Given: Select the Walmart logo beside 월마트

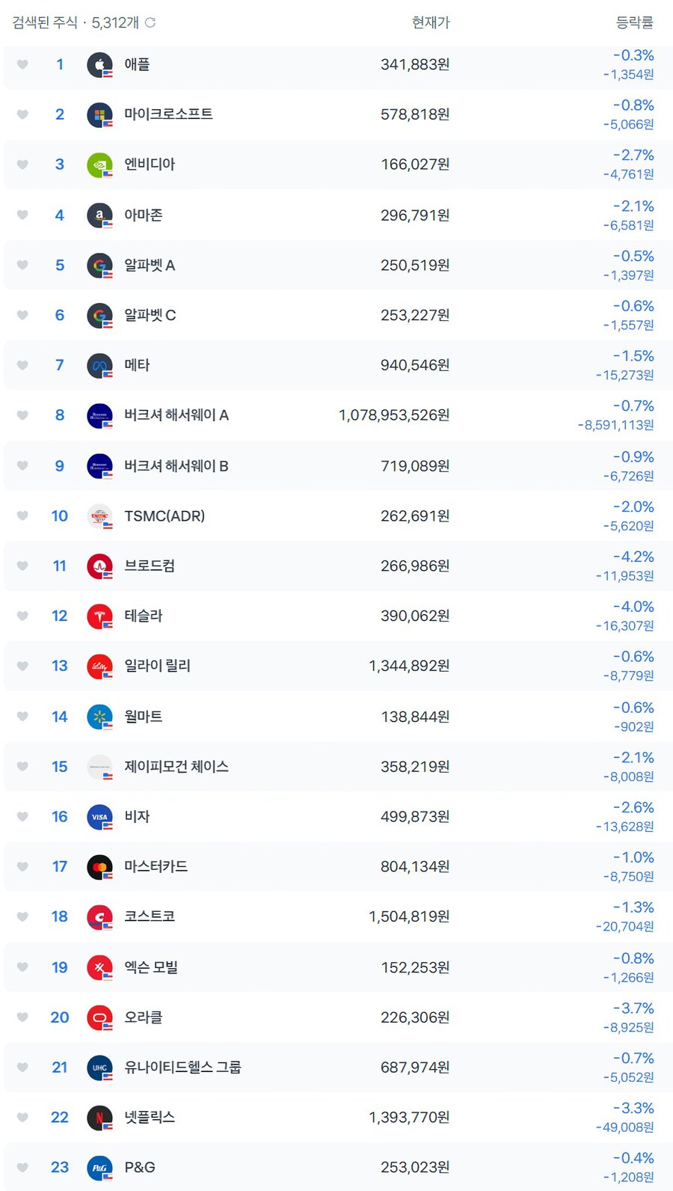Looking at the screenshot, I should pos(99,716).
